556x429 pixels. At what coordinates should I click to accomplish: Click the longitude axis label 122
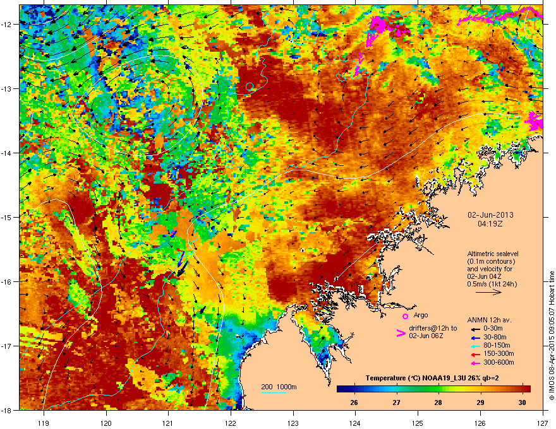[x=231, y=423]
